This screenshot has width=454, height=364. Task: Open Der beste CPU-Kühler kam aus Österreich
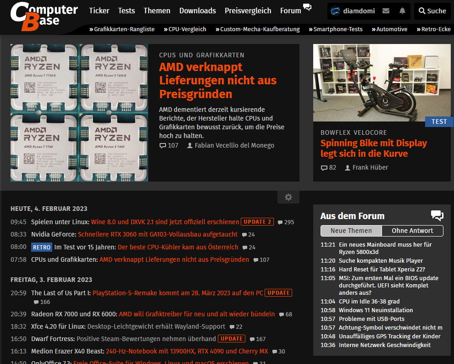coord(178,247)
